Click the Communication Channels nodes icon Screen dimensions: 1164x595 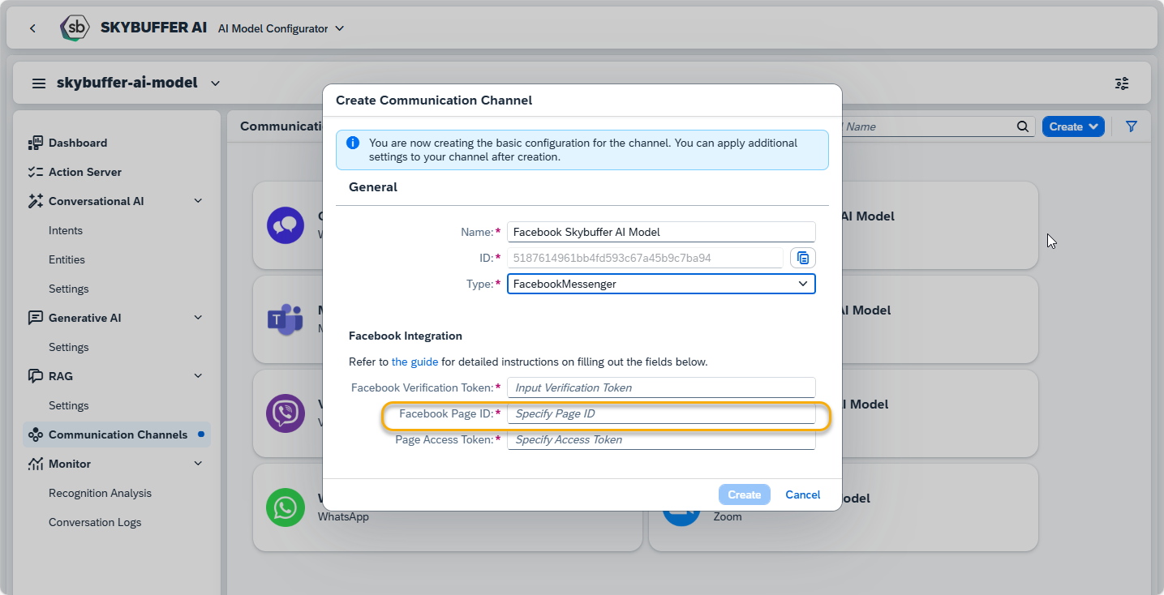(35, 434)
